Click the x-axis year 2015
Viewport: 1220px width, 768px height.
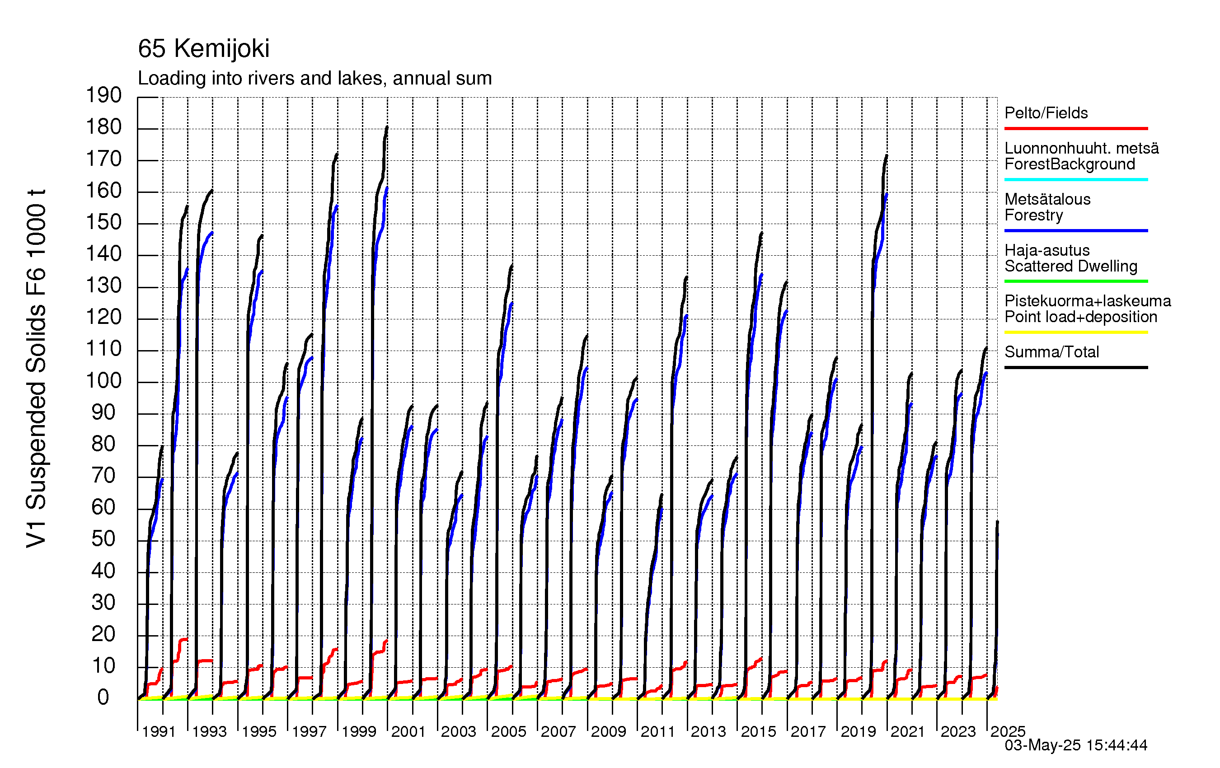(759, 732)
